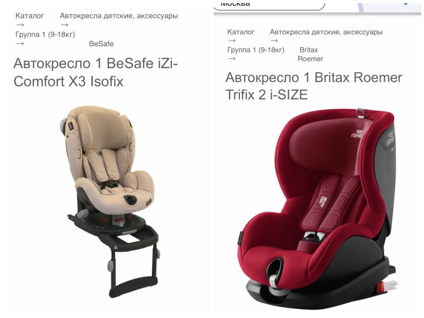Click the Britax Roemer Trifix 2 i-SIZE title
424x318 pixels.
(x=314, y=86)
